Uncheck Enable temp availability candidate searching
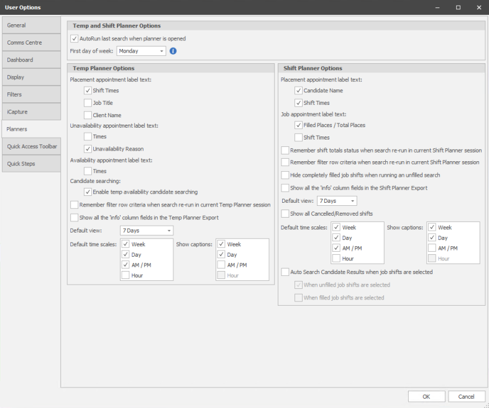489x408 pixels. point(88,192)
